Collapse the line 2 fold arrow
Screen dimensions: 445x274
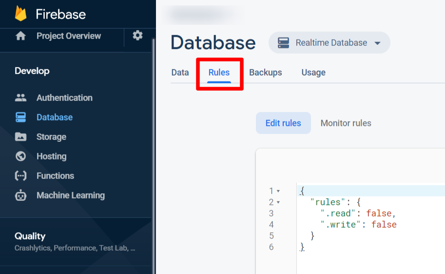pyautogui.click(x=278, y=202)
